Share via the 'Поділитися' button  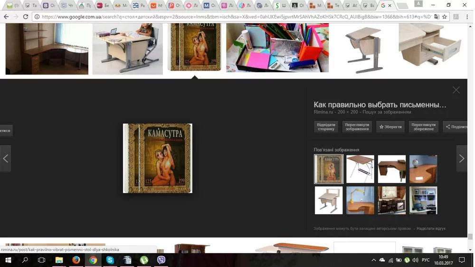tap(456, 127)
